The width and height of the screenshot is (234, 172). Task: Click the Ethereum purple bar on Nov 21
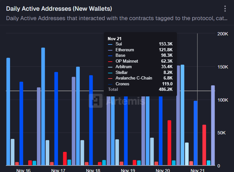(213, 125)
